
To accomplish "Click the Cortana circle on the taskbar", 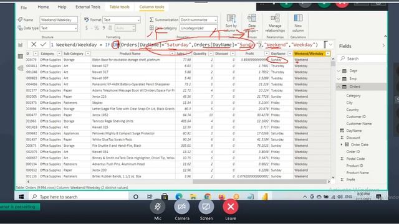I will 136,197.
